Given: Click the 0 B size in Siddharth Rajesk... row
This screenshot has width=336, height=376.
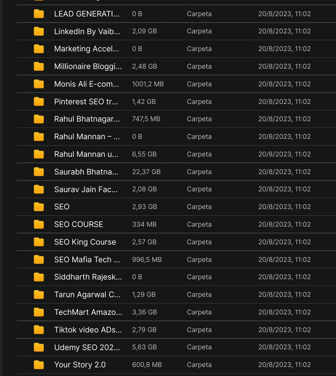Looking at the screenshot, I should tap(137, 277).
